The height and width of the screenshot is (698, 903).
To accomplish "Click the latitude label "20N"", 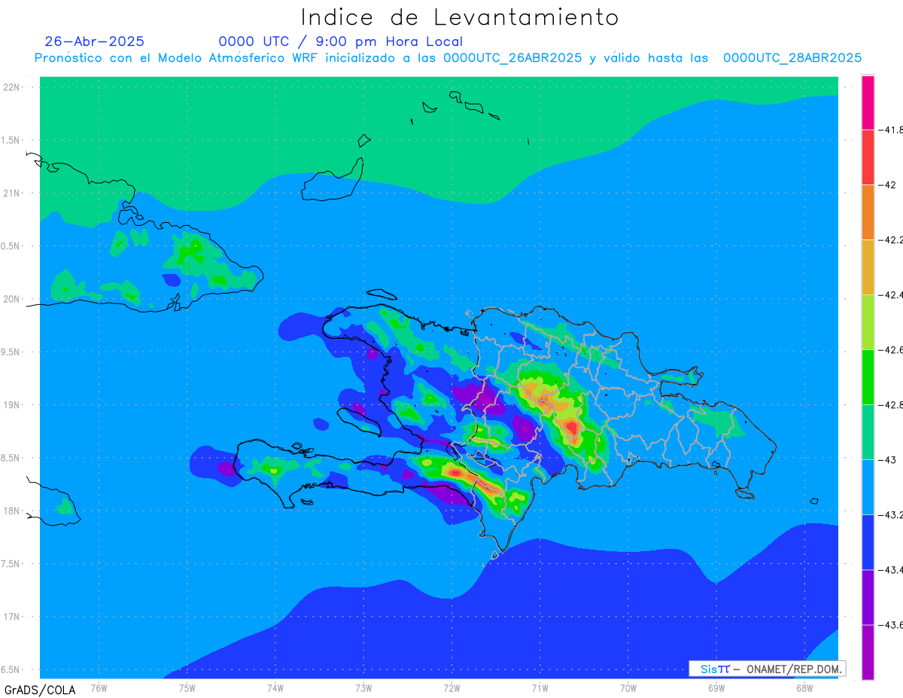I will tap(12, 299).
